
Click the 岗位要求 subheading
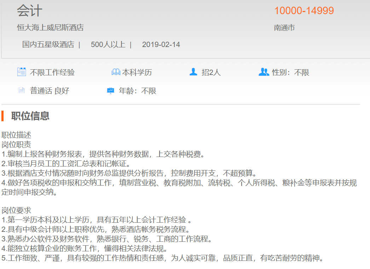coord(16,211)
